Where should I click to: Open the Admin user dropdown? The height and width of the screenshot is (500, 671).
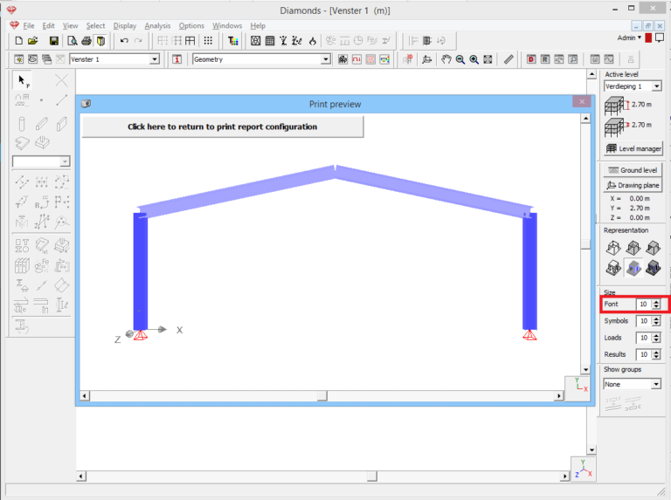point(629,38)
